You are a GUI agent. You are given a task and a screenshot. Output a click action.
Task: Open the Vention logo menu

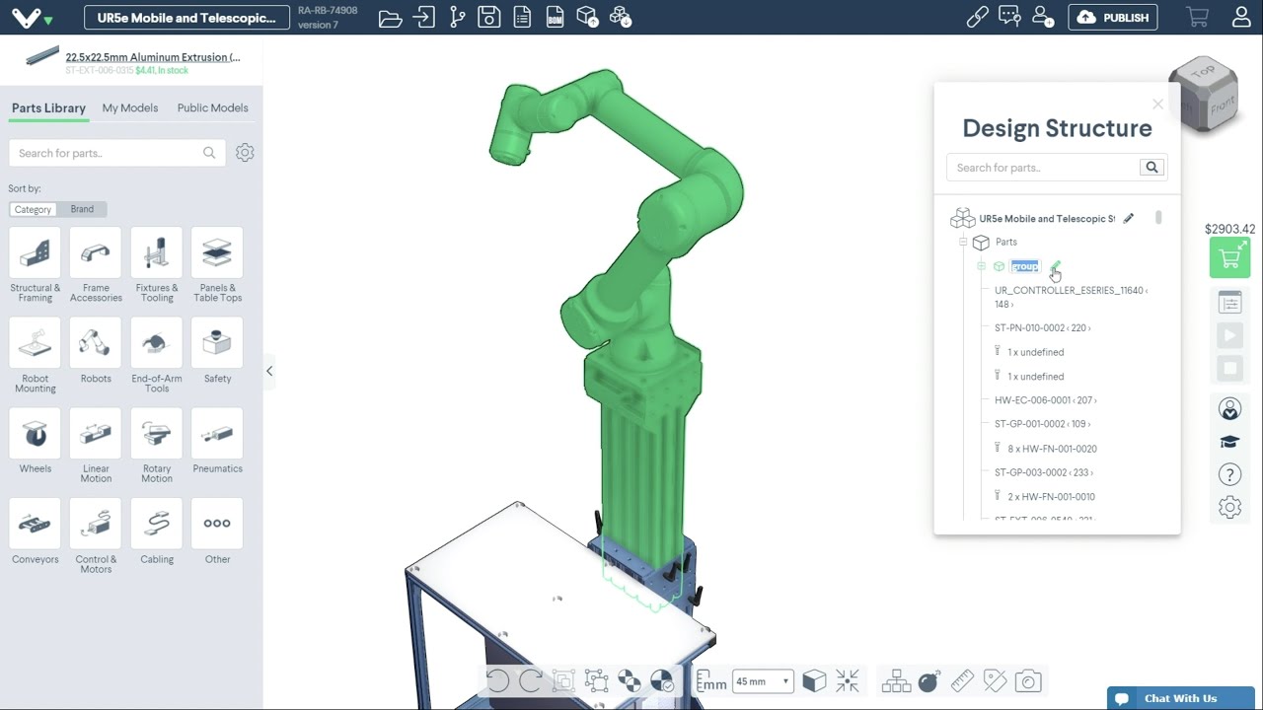[x=34, y=18]
